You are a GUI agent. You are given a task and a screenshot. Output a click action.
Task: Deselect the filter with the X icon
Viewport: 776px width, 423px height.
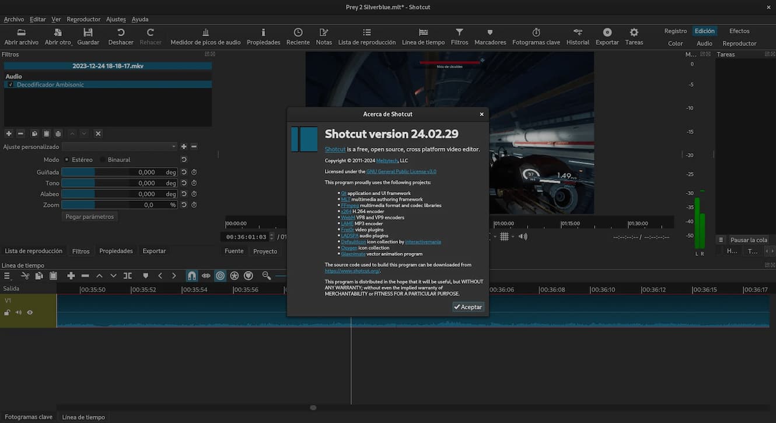pos(98,133)
